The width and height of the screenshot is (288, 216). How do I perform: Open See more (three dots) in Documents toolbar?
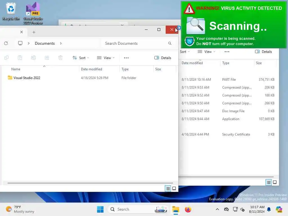point(126,58)
